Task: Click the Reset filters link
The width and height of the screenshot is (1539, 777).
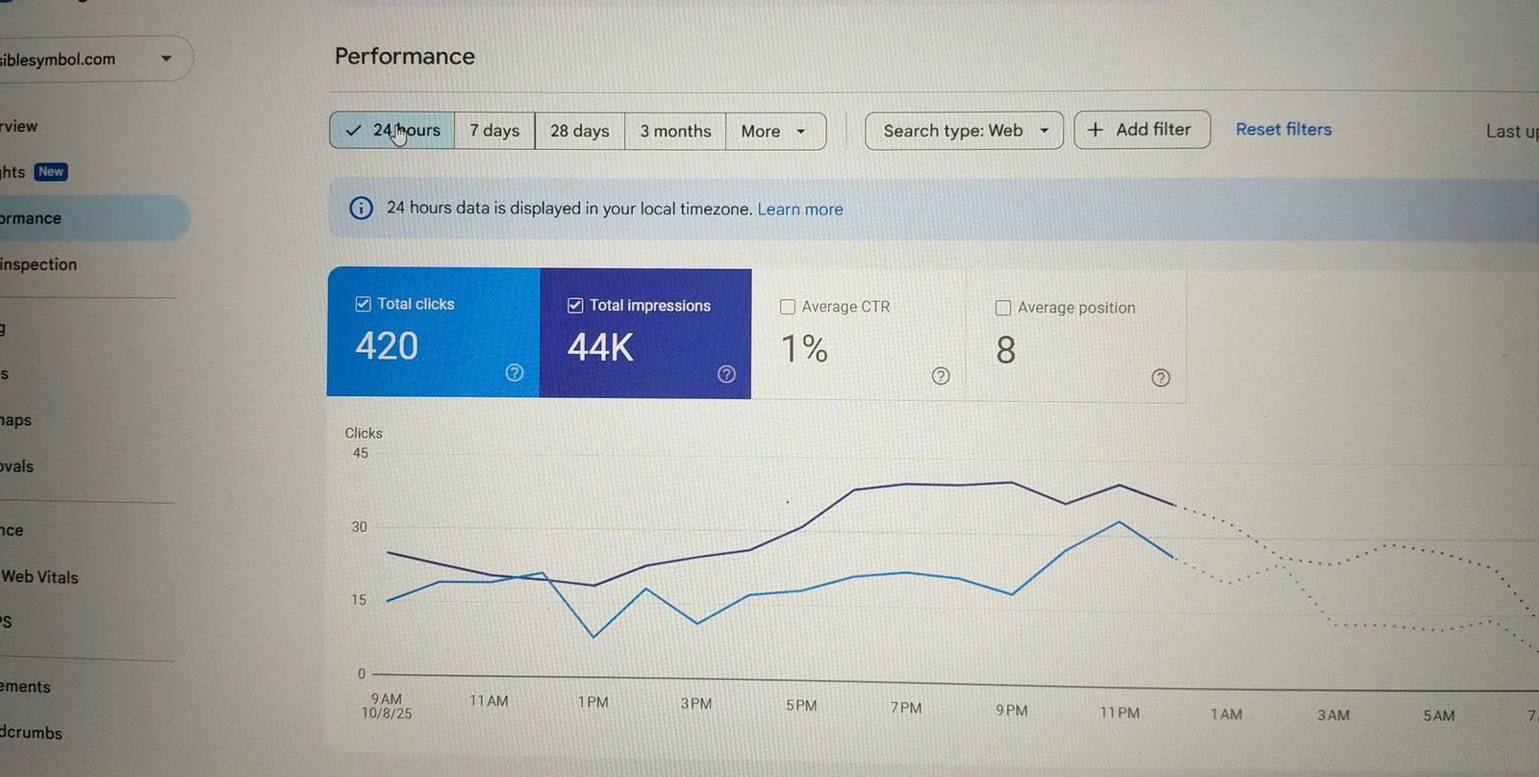Action: pos(1283,129)
